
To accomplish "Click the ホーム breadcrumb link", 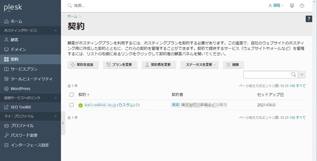I will pos(72,16).
